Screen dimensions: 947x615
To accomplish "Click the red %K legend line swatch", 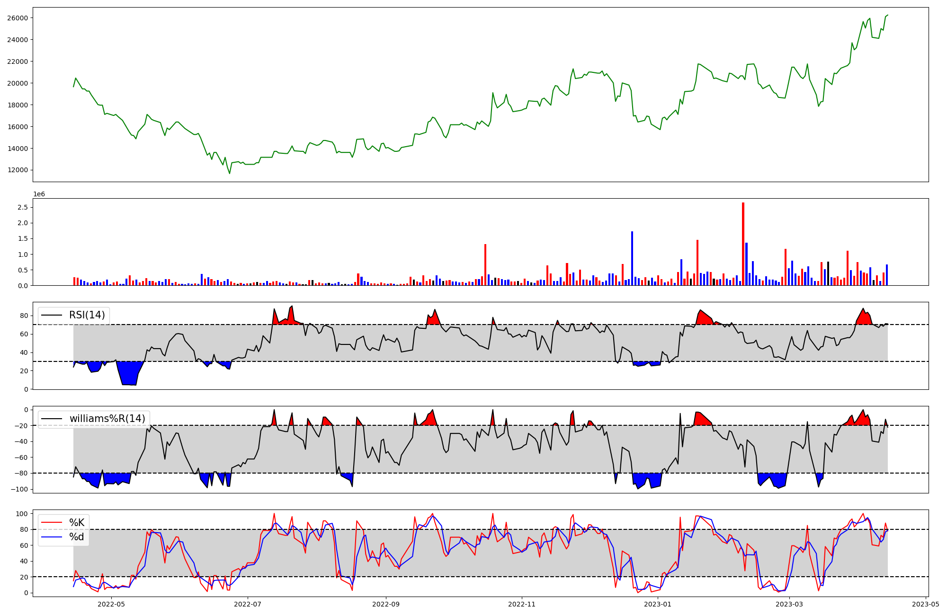I will point(52,522).
